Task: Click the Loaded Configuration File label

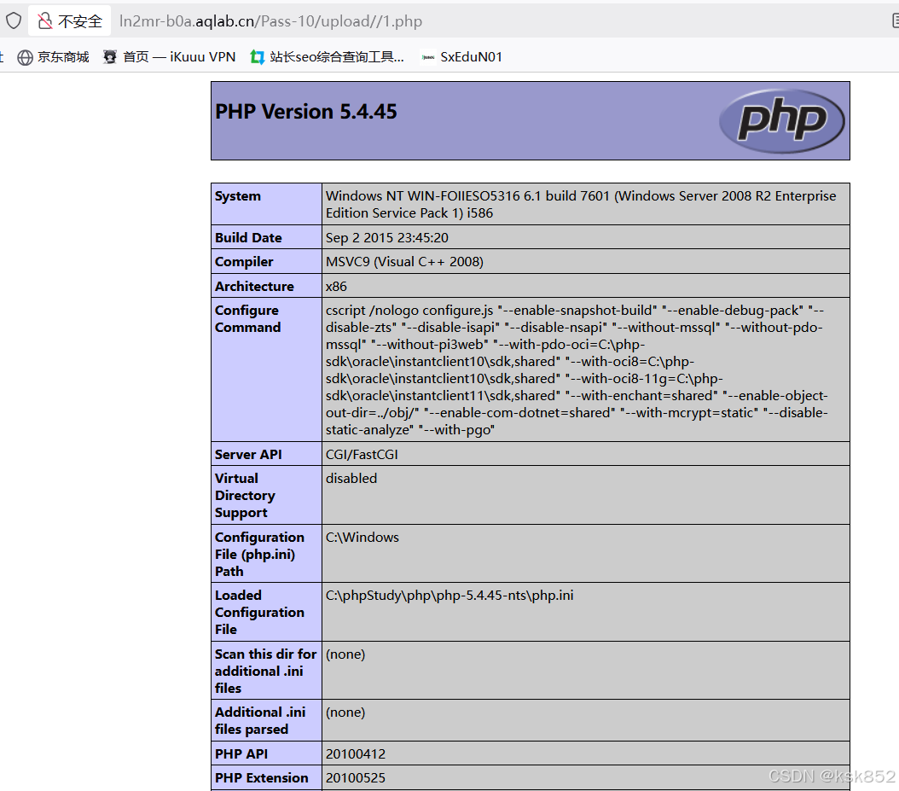Action: point(259,613)
